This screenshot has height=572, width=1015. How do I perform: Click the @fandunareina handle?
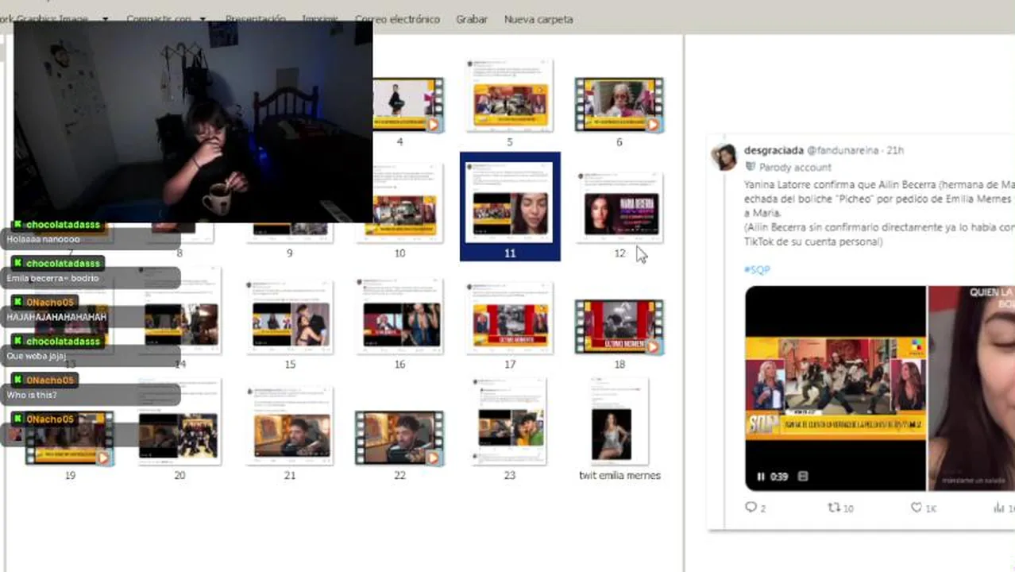[843, 150]
